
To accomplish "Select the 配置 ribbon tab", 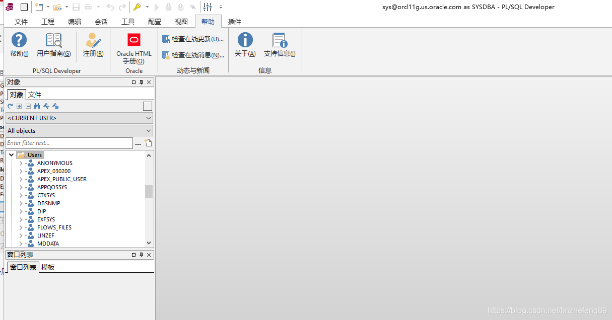I will (x=155, y=22).
